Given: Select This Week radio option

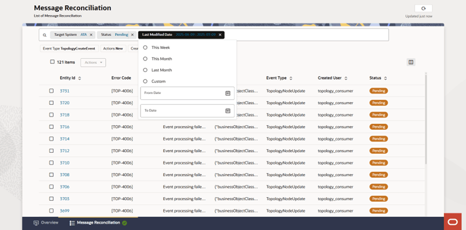Looking at the screenshot, I should click(145, 47).
